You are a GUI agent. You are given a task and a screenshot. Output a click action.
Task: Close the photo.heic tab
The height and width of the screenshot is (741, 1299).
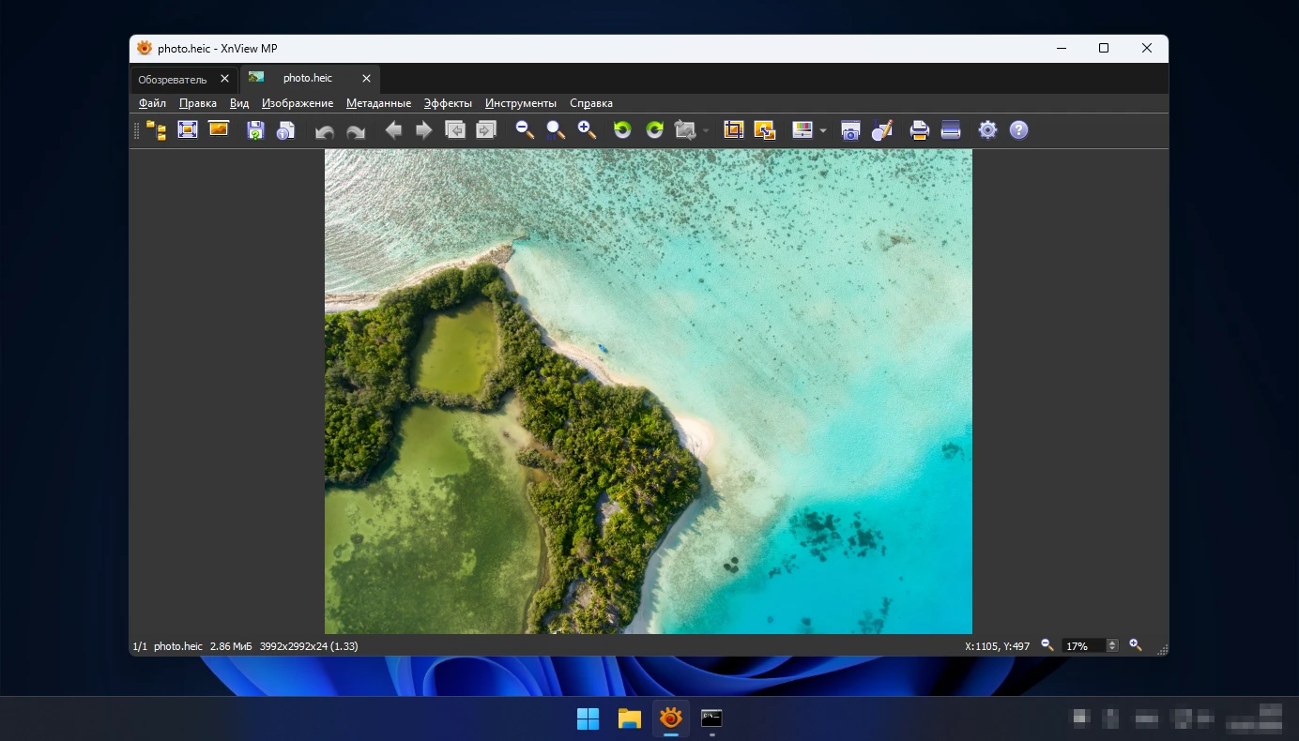(366, 79)
